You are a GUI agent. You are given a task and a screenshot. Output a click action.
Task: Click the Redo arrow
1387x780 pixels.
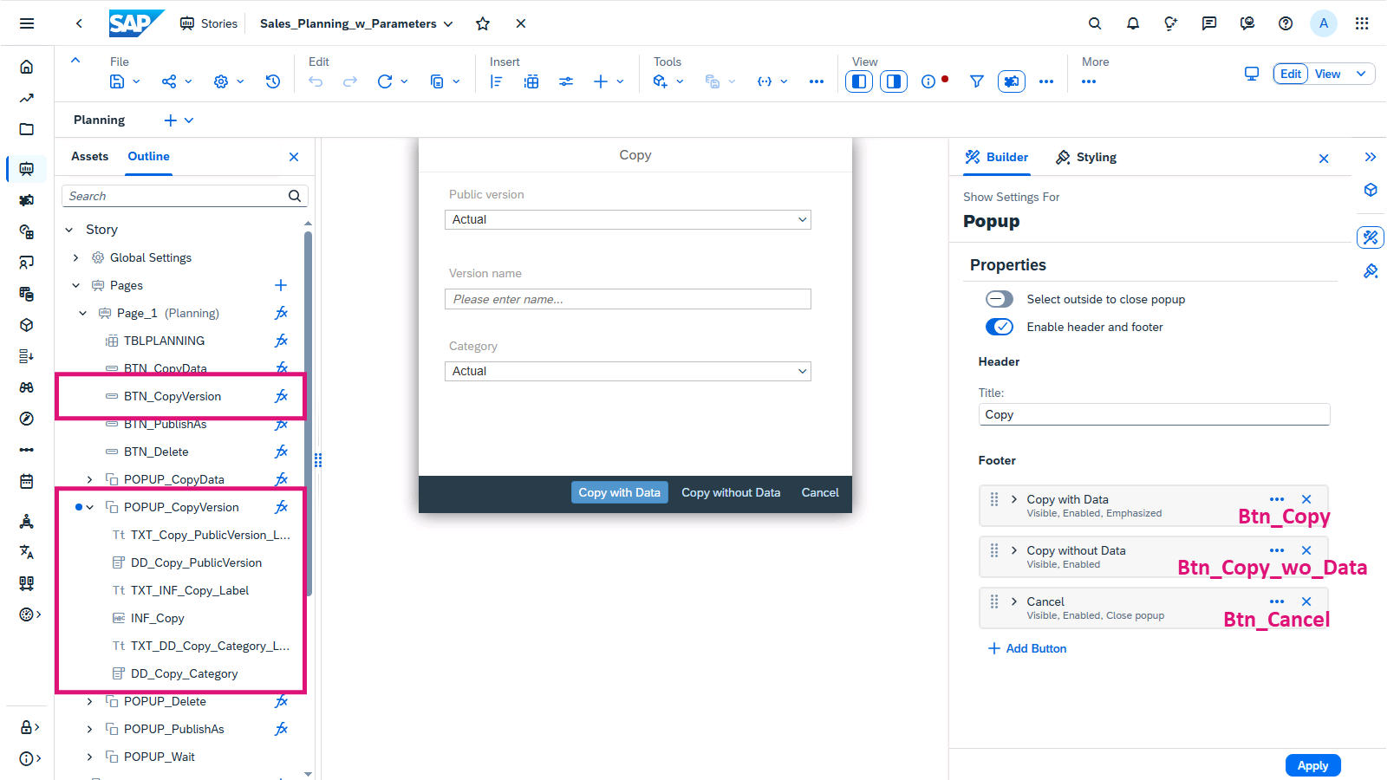[350, 81]
